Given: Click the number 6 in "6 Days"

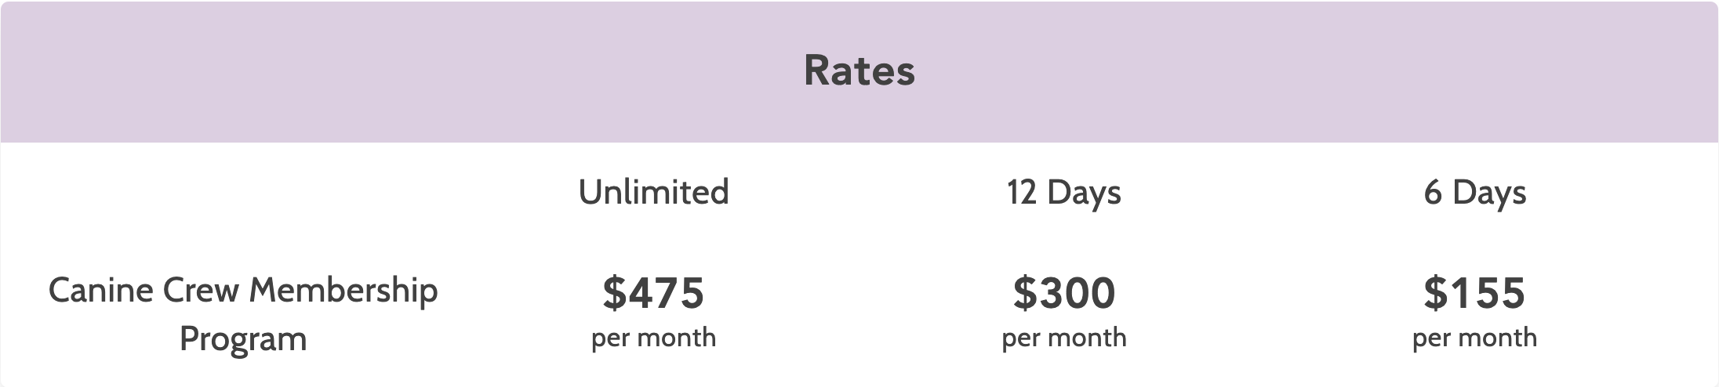Looking at the screenshot, I should pos(1433,192).
